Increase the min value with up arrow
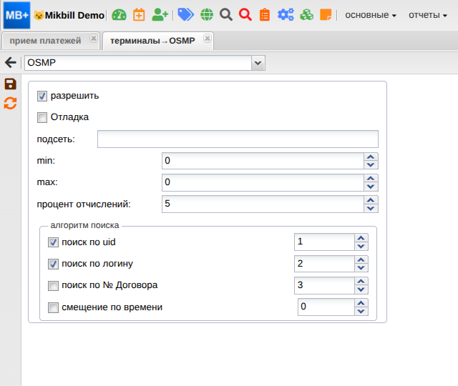 tap(371, 157)
